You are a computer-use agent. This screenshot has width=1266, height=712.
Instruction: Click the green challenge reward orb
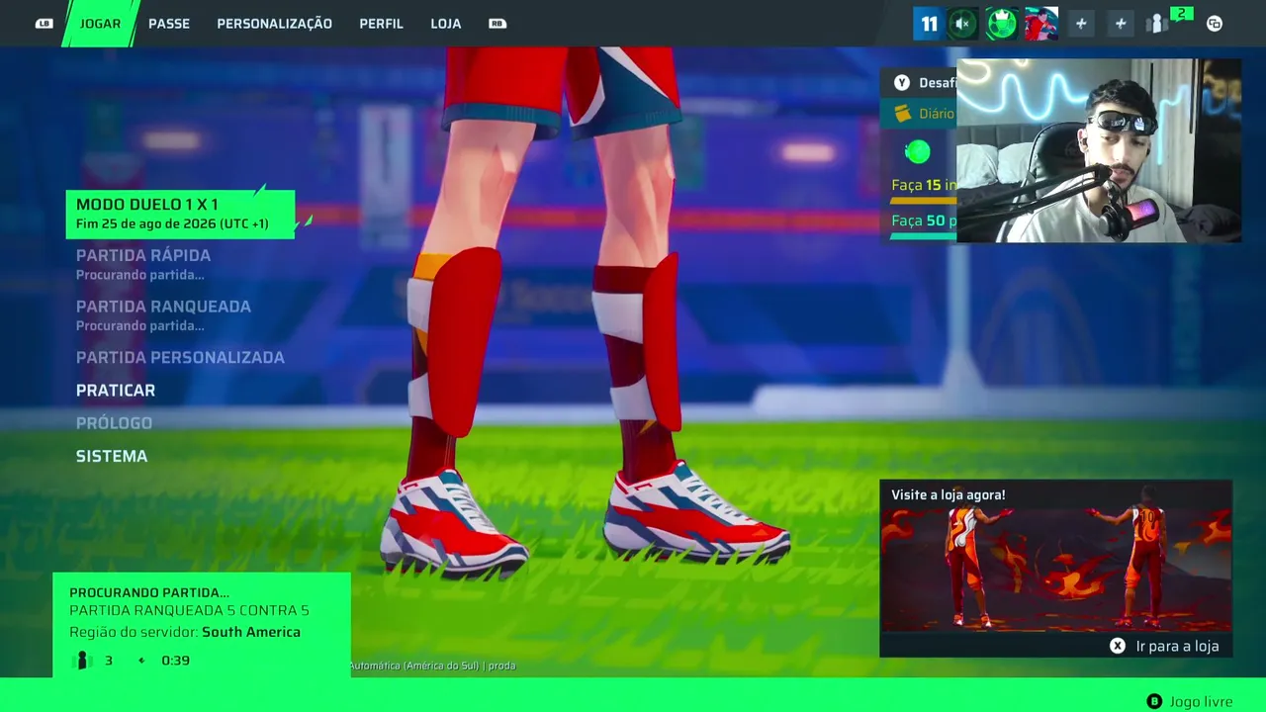click(x=918, y=151)
